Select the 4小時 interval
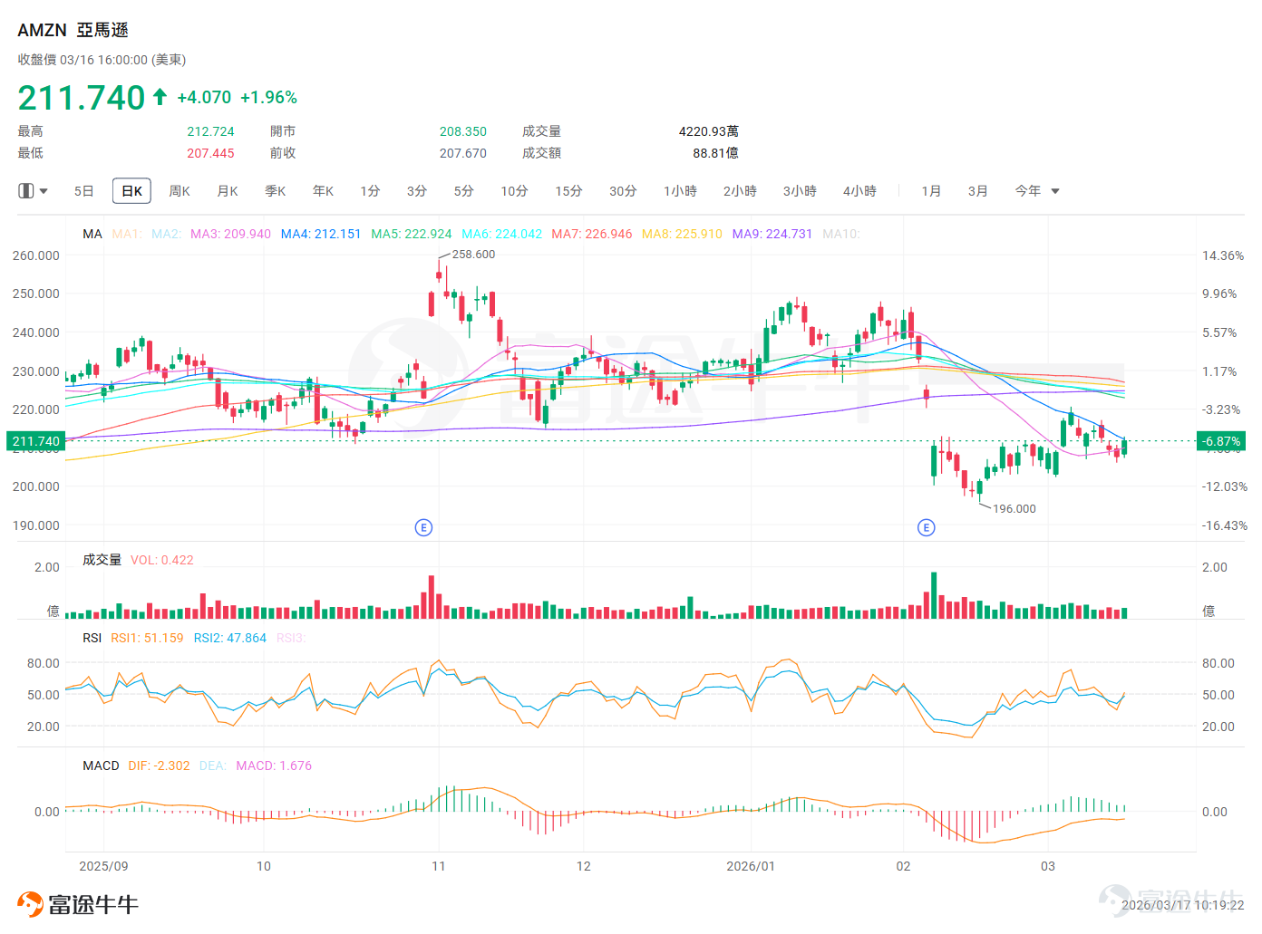The width and height of the screenshot is (1262, 934). tap(859, 191)
